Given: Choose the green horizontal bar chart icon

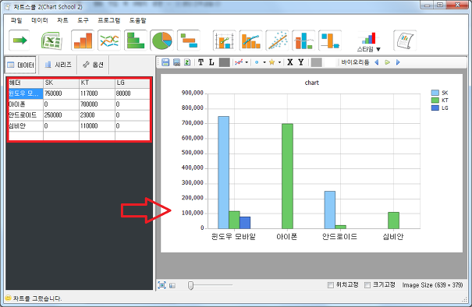Looking at the screenshot, I should 136,41.
